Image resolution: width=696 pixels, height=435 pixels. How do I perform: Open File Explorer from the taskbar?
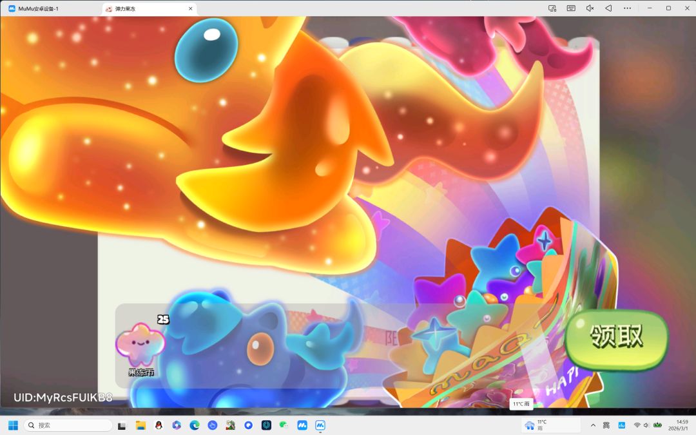pyautogui.click(x=140, y=425)
